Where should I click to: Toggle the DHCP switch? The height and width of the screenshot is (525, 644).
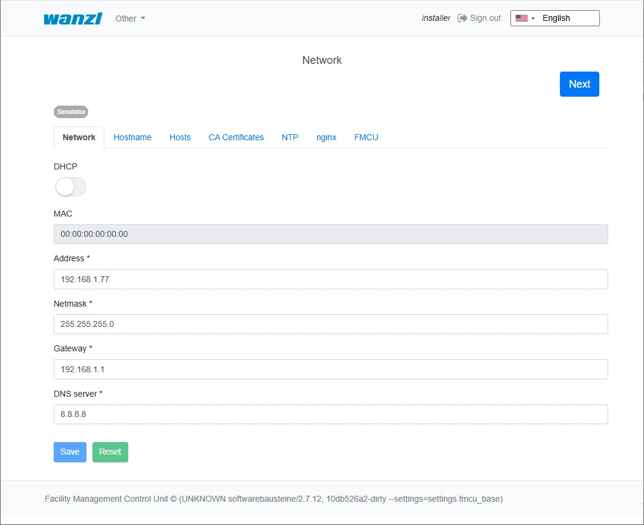click(x=71, y=187)
